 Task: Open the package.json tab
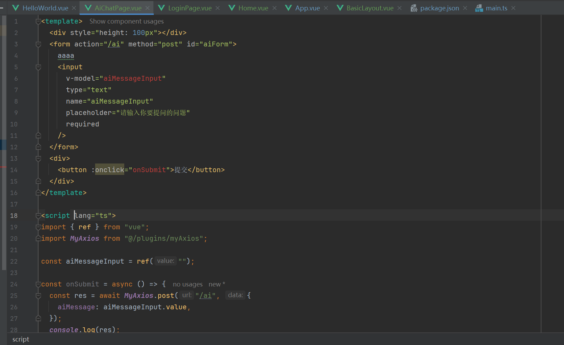(x=439, y=8)
